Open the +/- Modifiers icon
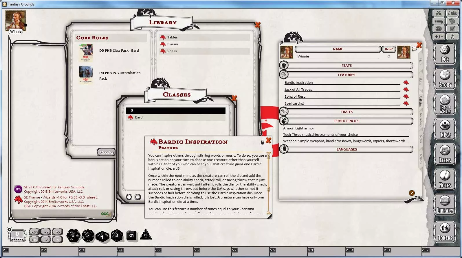This screenshot has width=462, height=258. [439, 36]
